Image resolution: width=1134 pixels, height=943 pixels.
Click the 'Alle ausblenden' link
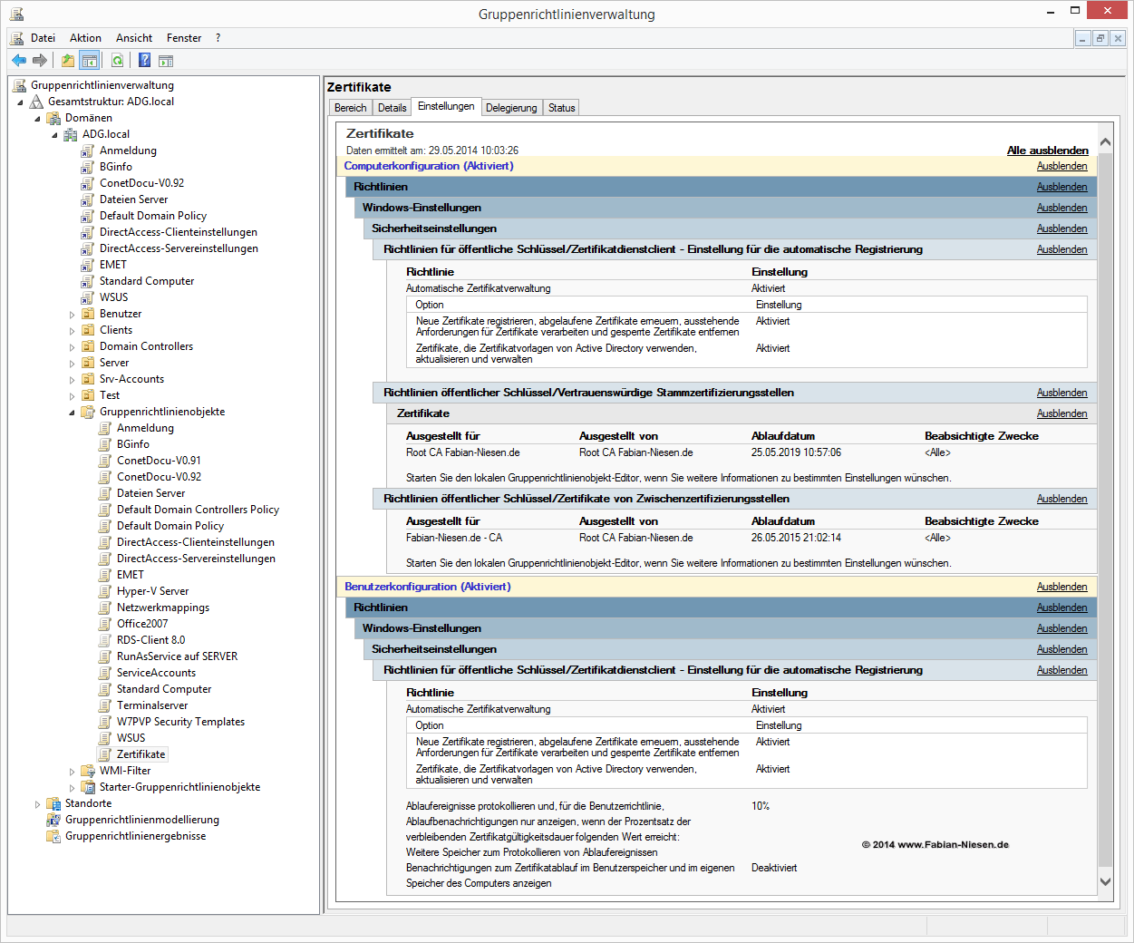pyautogui.click(x=1048, y=151)
